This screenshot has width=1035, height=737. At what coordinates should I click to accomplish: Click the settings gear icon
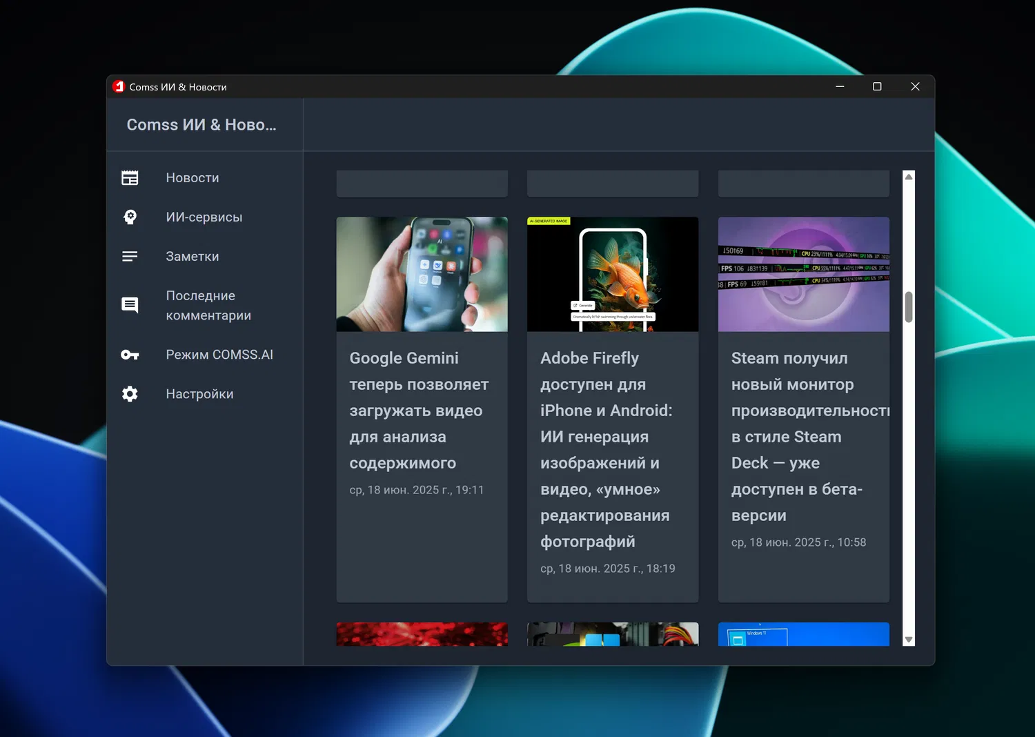[130, 394]
